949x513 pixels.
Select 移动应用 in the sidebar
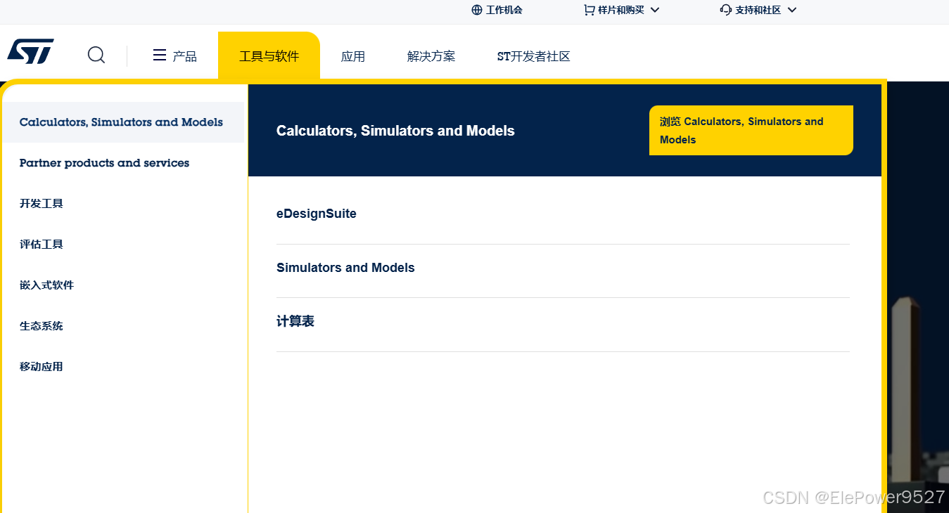pos(42,367)
